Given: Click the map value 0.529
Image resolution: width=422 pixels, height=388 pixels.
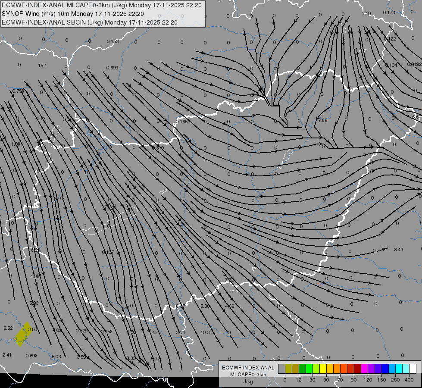Looking at the screenshot, I should [x=81, y=331].
